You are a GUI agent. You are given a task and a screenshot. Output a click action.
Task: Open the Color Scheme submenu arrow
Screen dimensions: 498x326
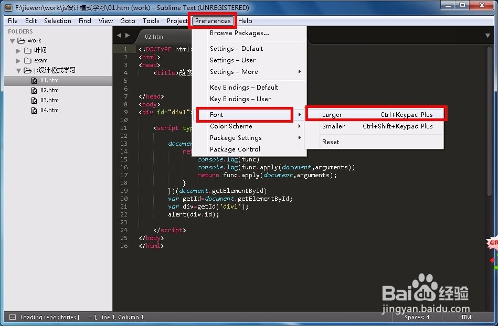[299, 126]
